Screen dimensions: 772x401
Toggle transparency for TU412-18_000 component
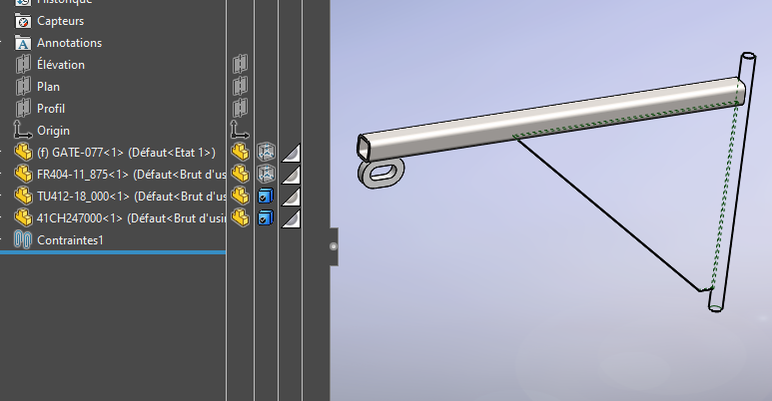pyautogui.click(x=291, y=197)
